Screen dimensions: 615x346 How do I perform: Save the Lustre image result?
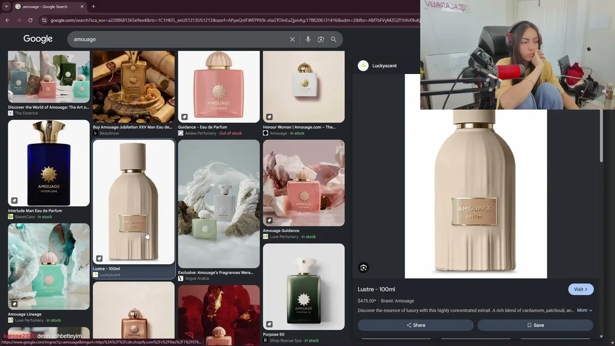coord(535,325)
